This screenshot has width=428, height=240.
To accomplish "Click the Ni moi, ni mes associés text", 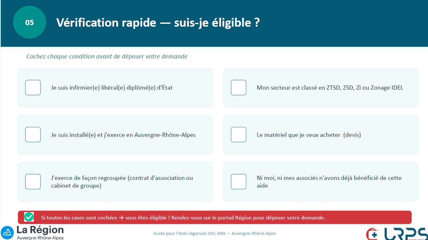I will click(329, 182).
